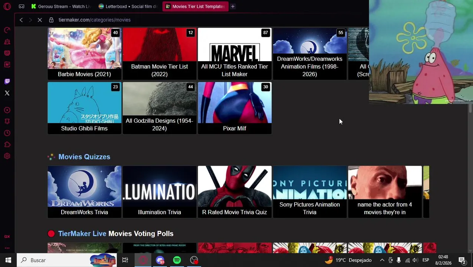Viewport: 473px width, 267px height.
Task: Open the Pixar Milf tier list
Action: click(x=234, y=108)
